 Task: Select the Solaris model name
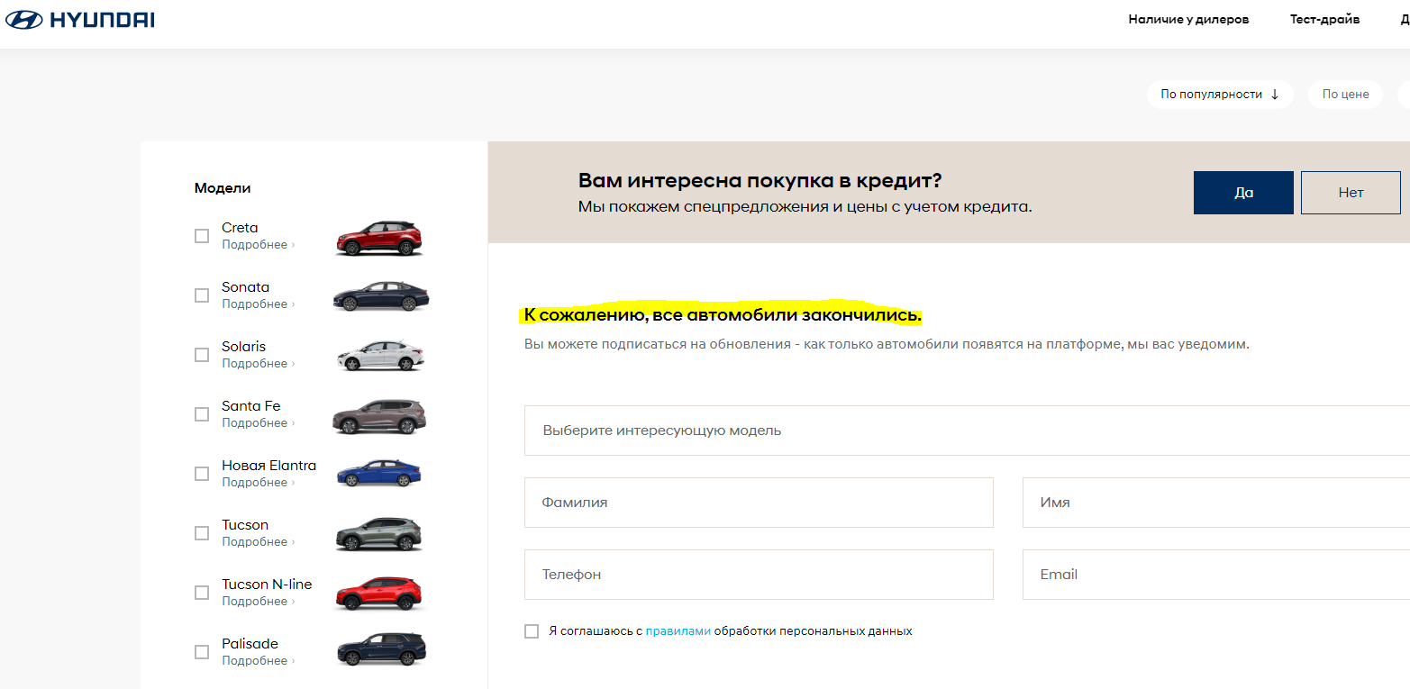(243, 347)
